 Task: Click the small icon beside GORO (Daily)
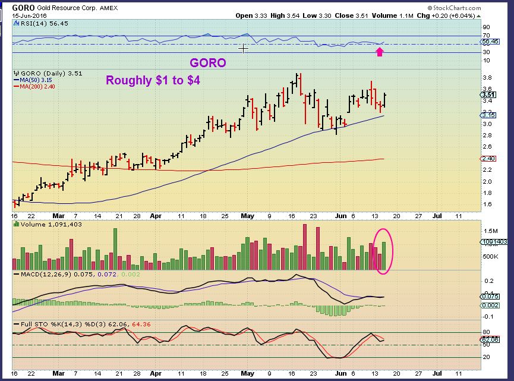coord(17,74)
